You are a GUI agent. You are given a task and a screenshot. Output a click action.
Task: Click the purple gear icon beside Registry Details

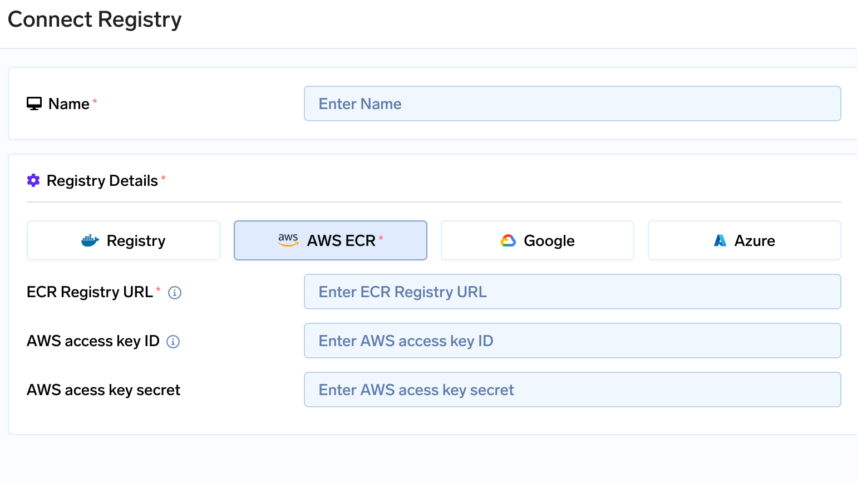33,180
